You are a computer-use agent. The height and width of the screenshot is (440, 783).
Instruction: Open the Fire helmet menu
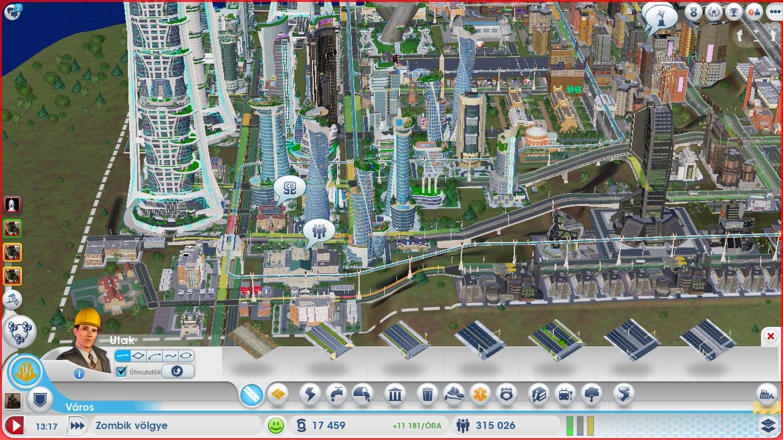[x=454, y=395]
